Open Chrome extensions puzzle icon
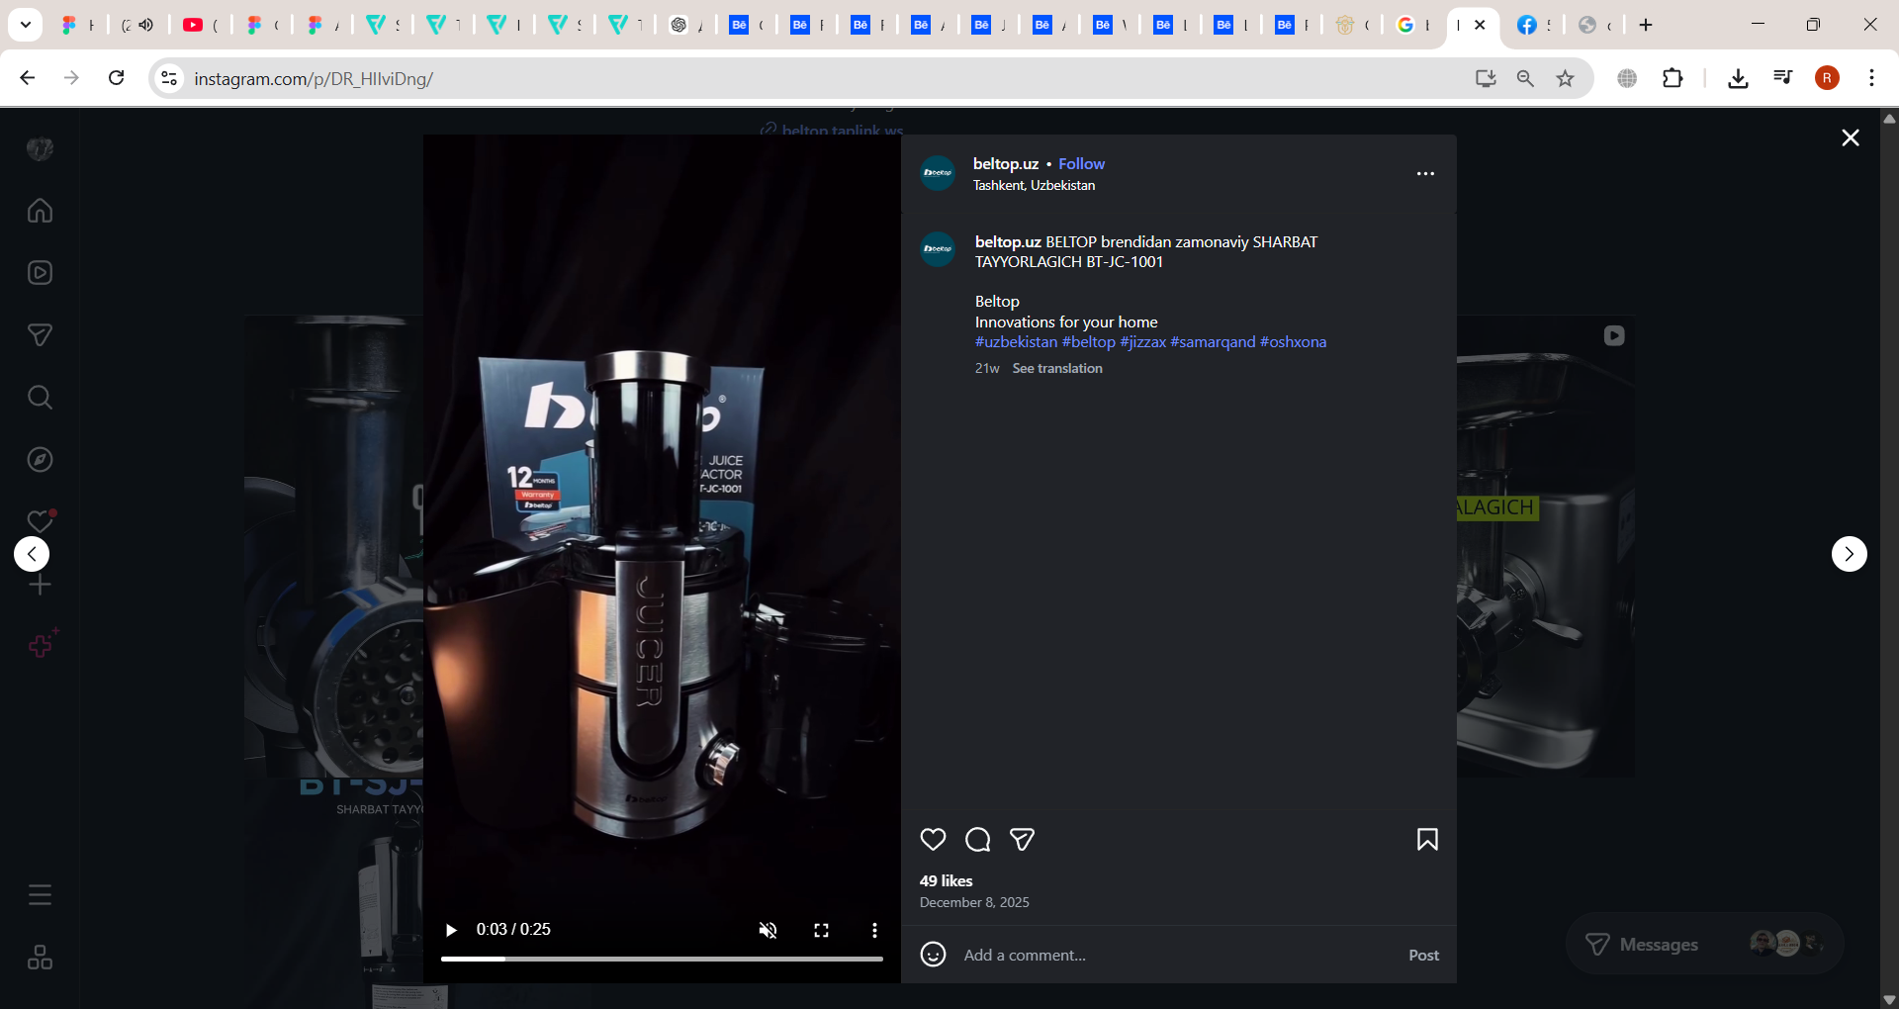Screen dimensions: 1899x1009 point(1673,78)
